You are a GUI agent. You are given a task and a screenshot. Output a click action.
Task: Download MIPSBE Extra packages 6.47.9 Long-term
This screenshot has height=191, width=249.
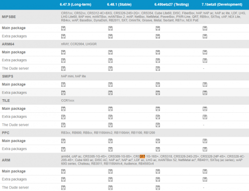63,36
